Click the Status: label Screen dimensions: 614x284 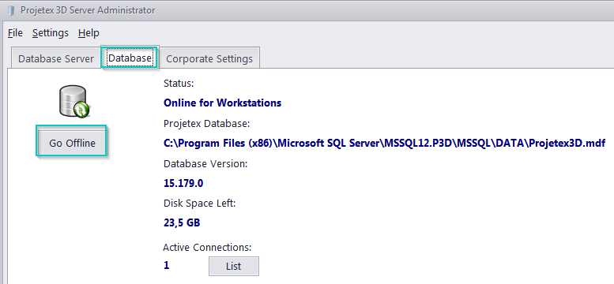point(179,84)
